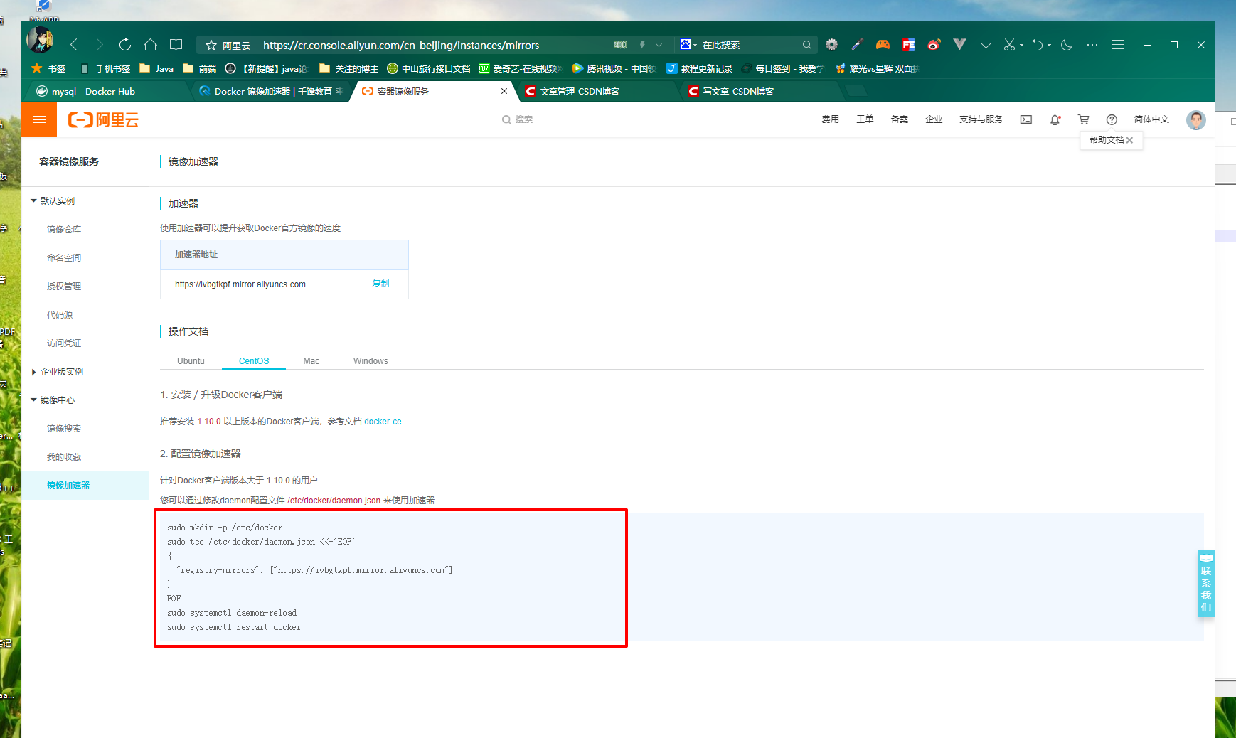Click the search magnifier in browser search box
The height and width of the screenshot is (738, 1236).
pyautogui.click(x=806, y=45)
